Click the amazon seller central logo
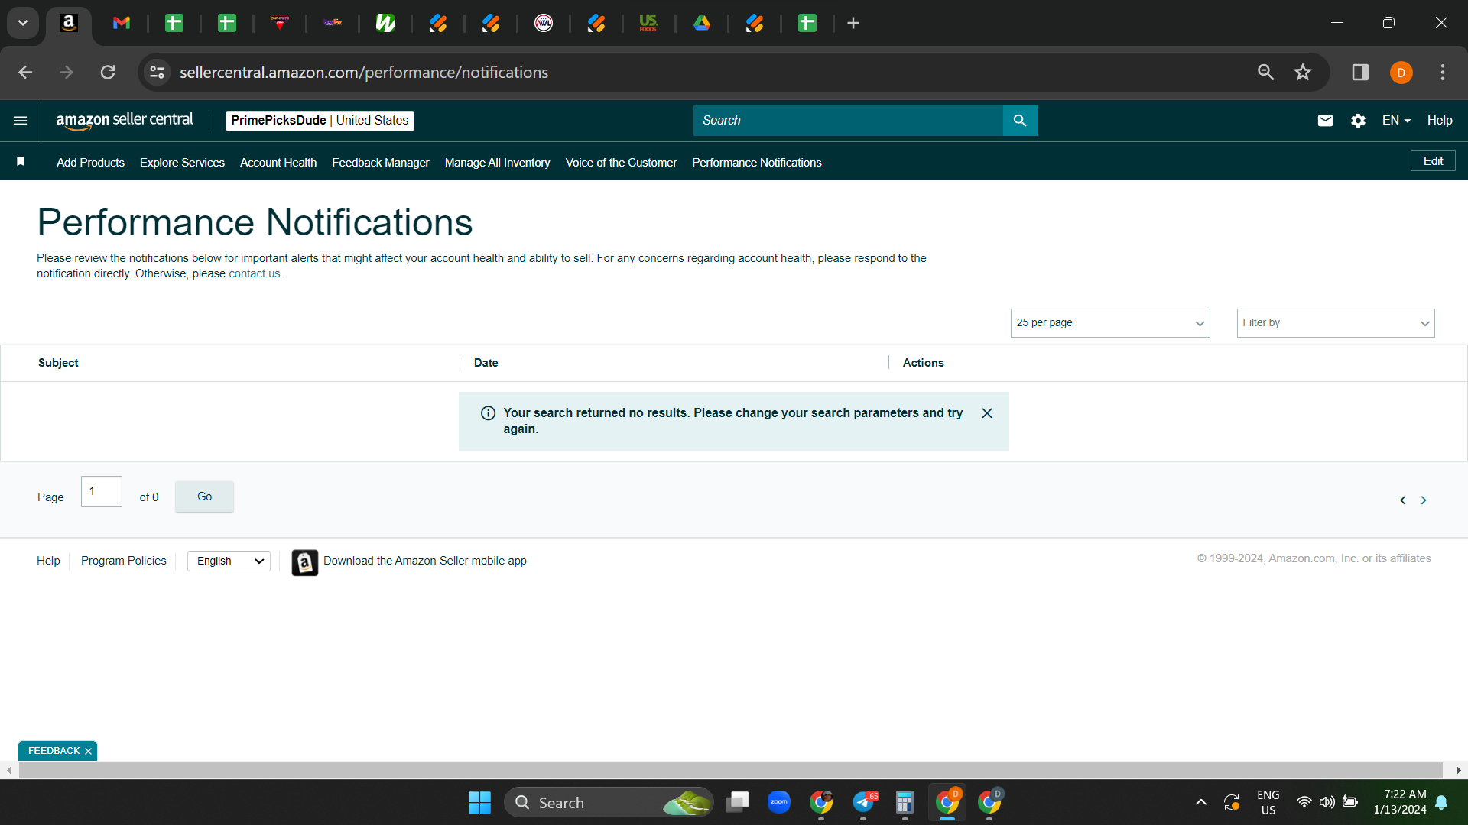 pyautogui.click(x=125, y=121)
